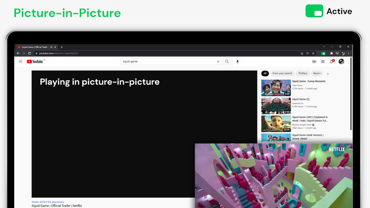Open the Create video camera icon

tap(314, 62)
